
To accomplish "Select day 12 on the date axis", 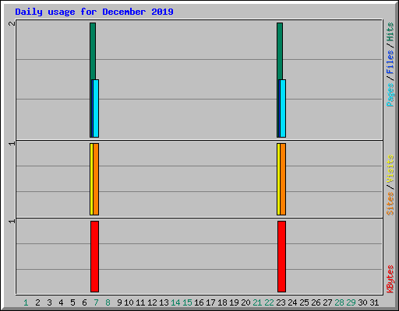I will click(x=152, y=302).
